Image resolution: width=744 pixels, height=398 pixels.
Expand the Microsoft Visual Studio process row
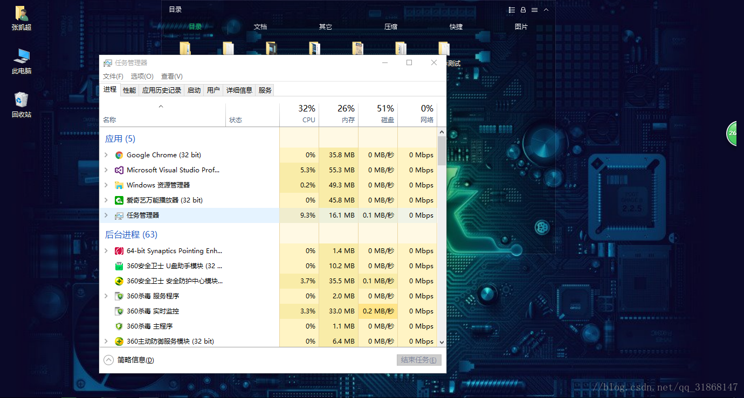(x=106, y=170)
